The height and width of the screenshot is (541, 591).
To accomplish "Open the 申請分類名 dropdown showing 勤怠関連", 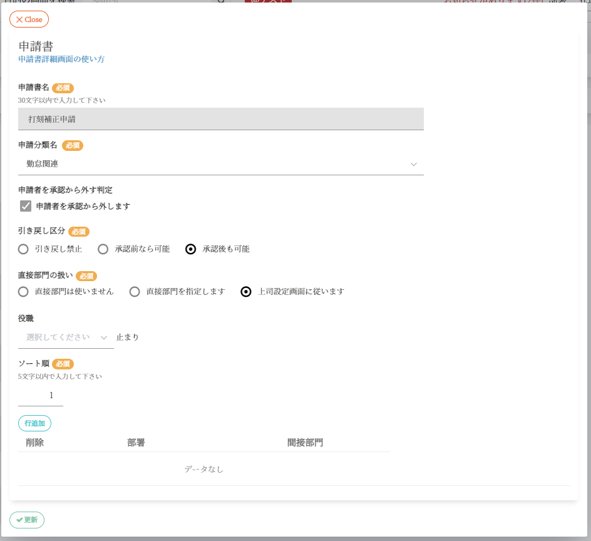I will point(213,164).
